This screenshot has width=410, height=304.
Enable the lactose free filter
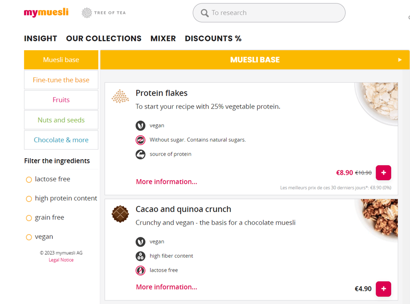click(29, 180)
